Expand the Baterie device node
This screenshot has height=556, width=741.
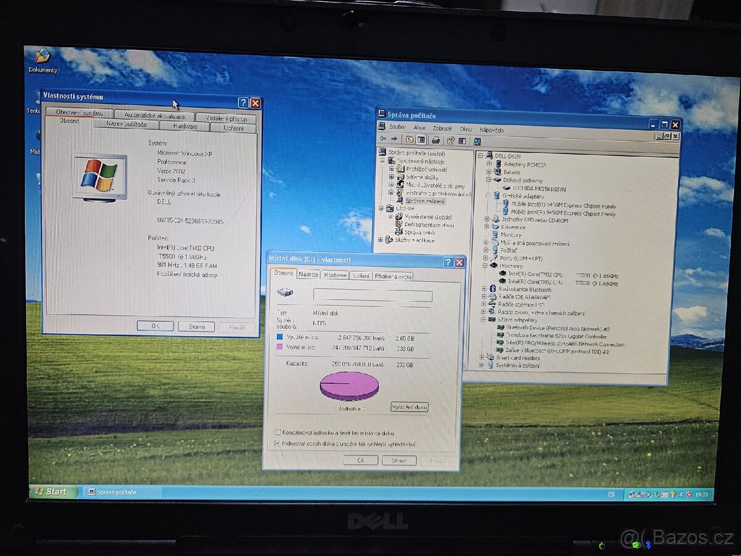488,173
